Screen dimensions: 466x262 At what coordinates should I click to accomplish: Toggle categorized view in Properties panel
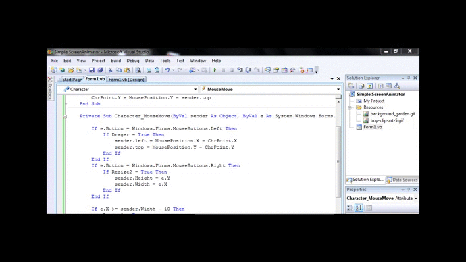(x=350, y=207)
